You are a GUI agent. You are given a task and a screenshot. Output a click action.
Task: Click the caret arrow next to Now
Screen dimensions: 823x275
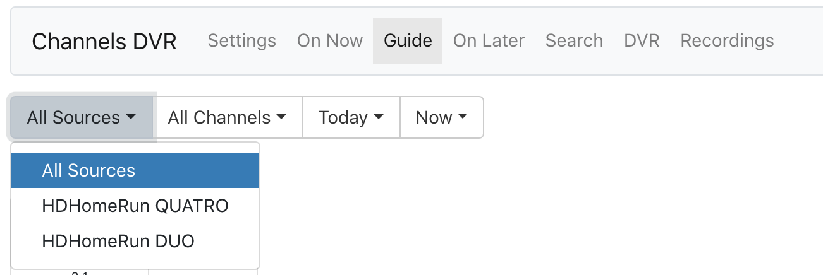pos(463,117)
